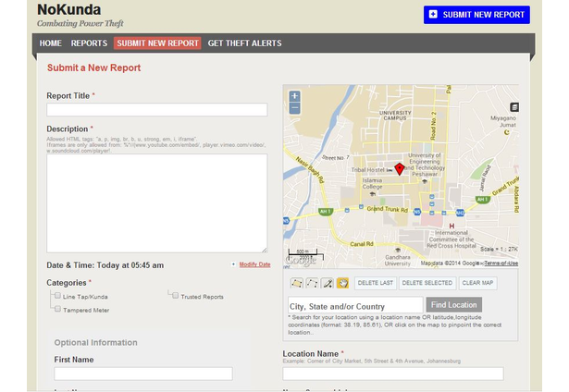Screen dimensions: 569x392
Task: Click 'Gandhara University' label on map
Action: [397, 261]
